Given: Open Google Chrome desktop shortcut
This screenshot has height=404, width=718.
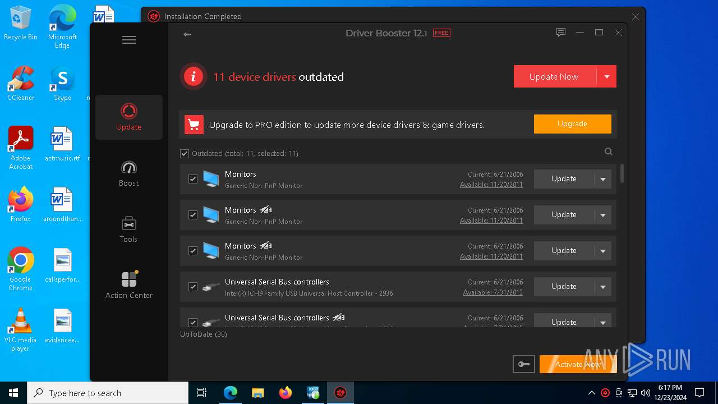Looking at the screenshot, I should (x=21, y=269).
